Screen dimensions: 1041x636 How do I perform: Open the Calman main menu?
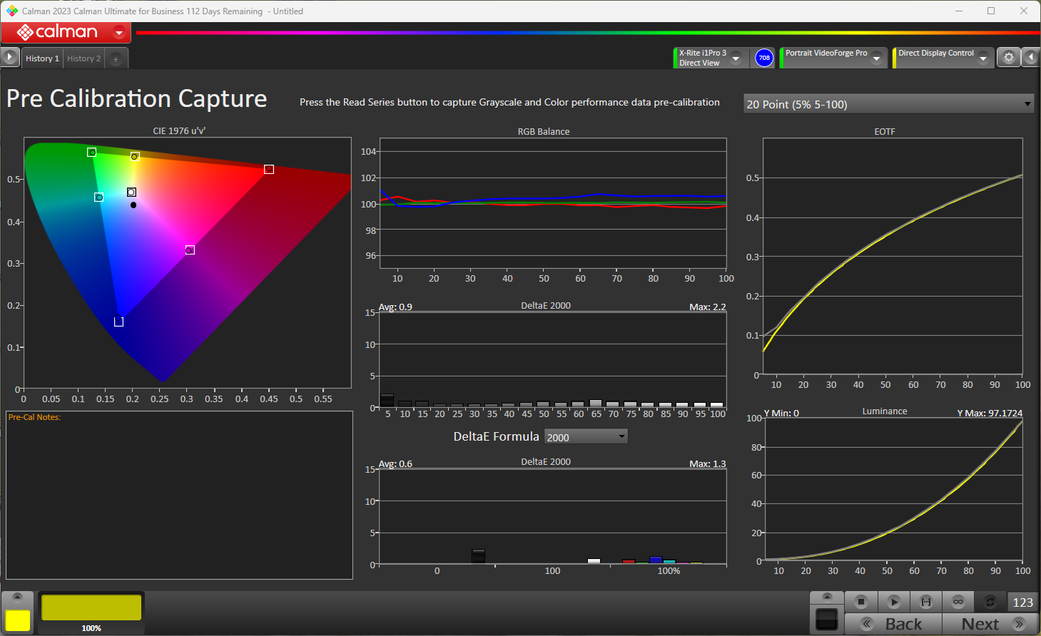click(x=119, y=33)
